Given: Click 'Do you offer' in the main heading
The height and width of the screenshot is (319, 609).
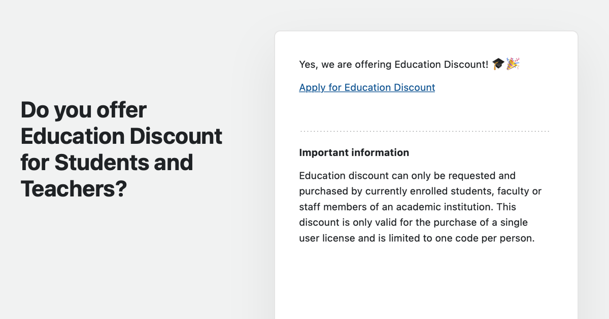Looking at the screenshot, I should click(x=84, y=109).
